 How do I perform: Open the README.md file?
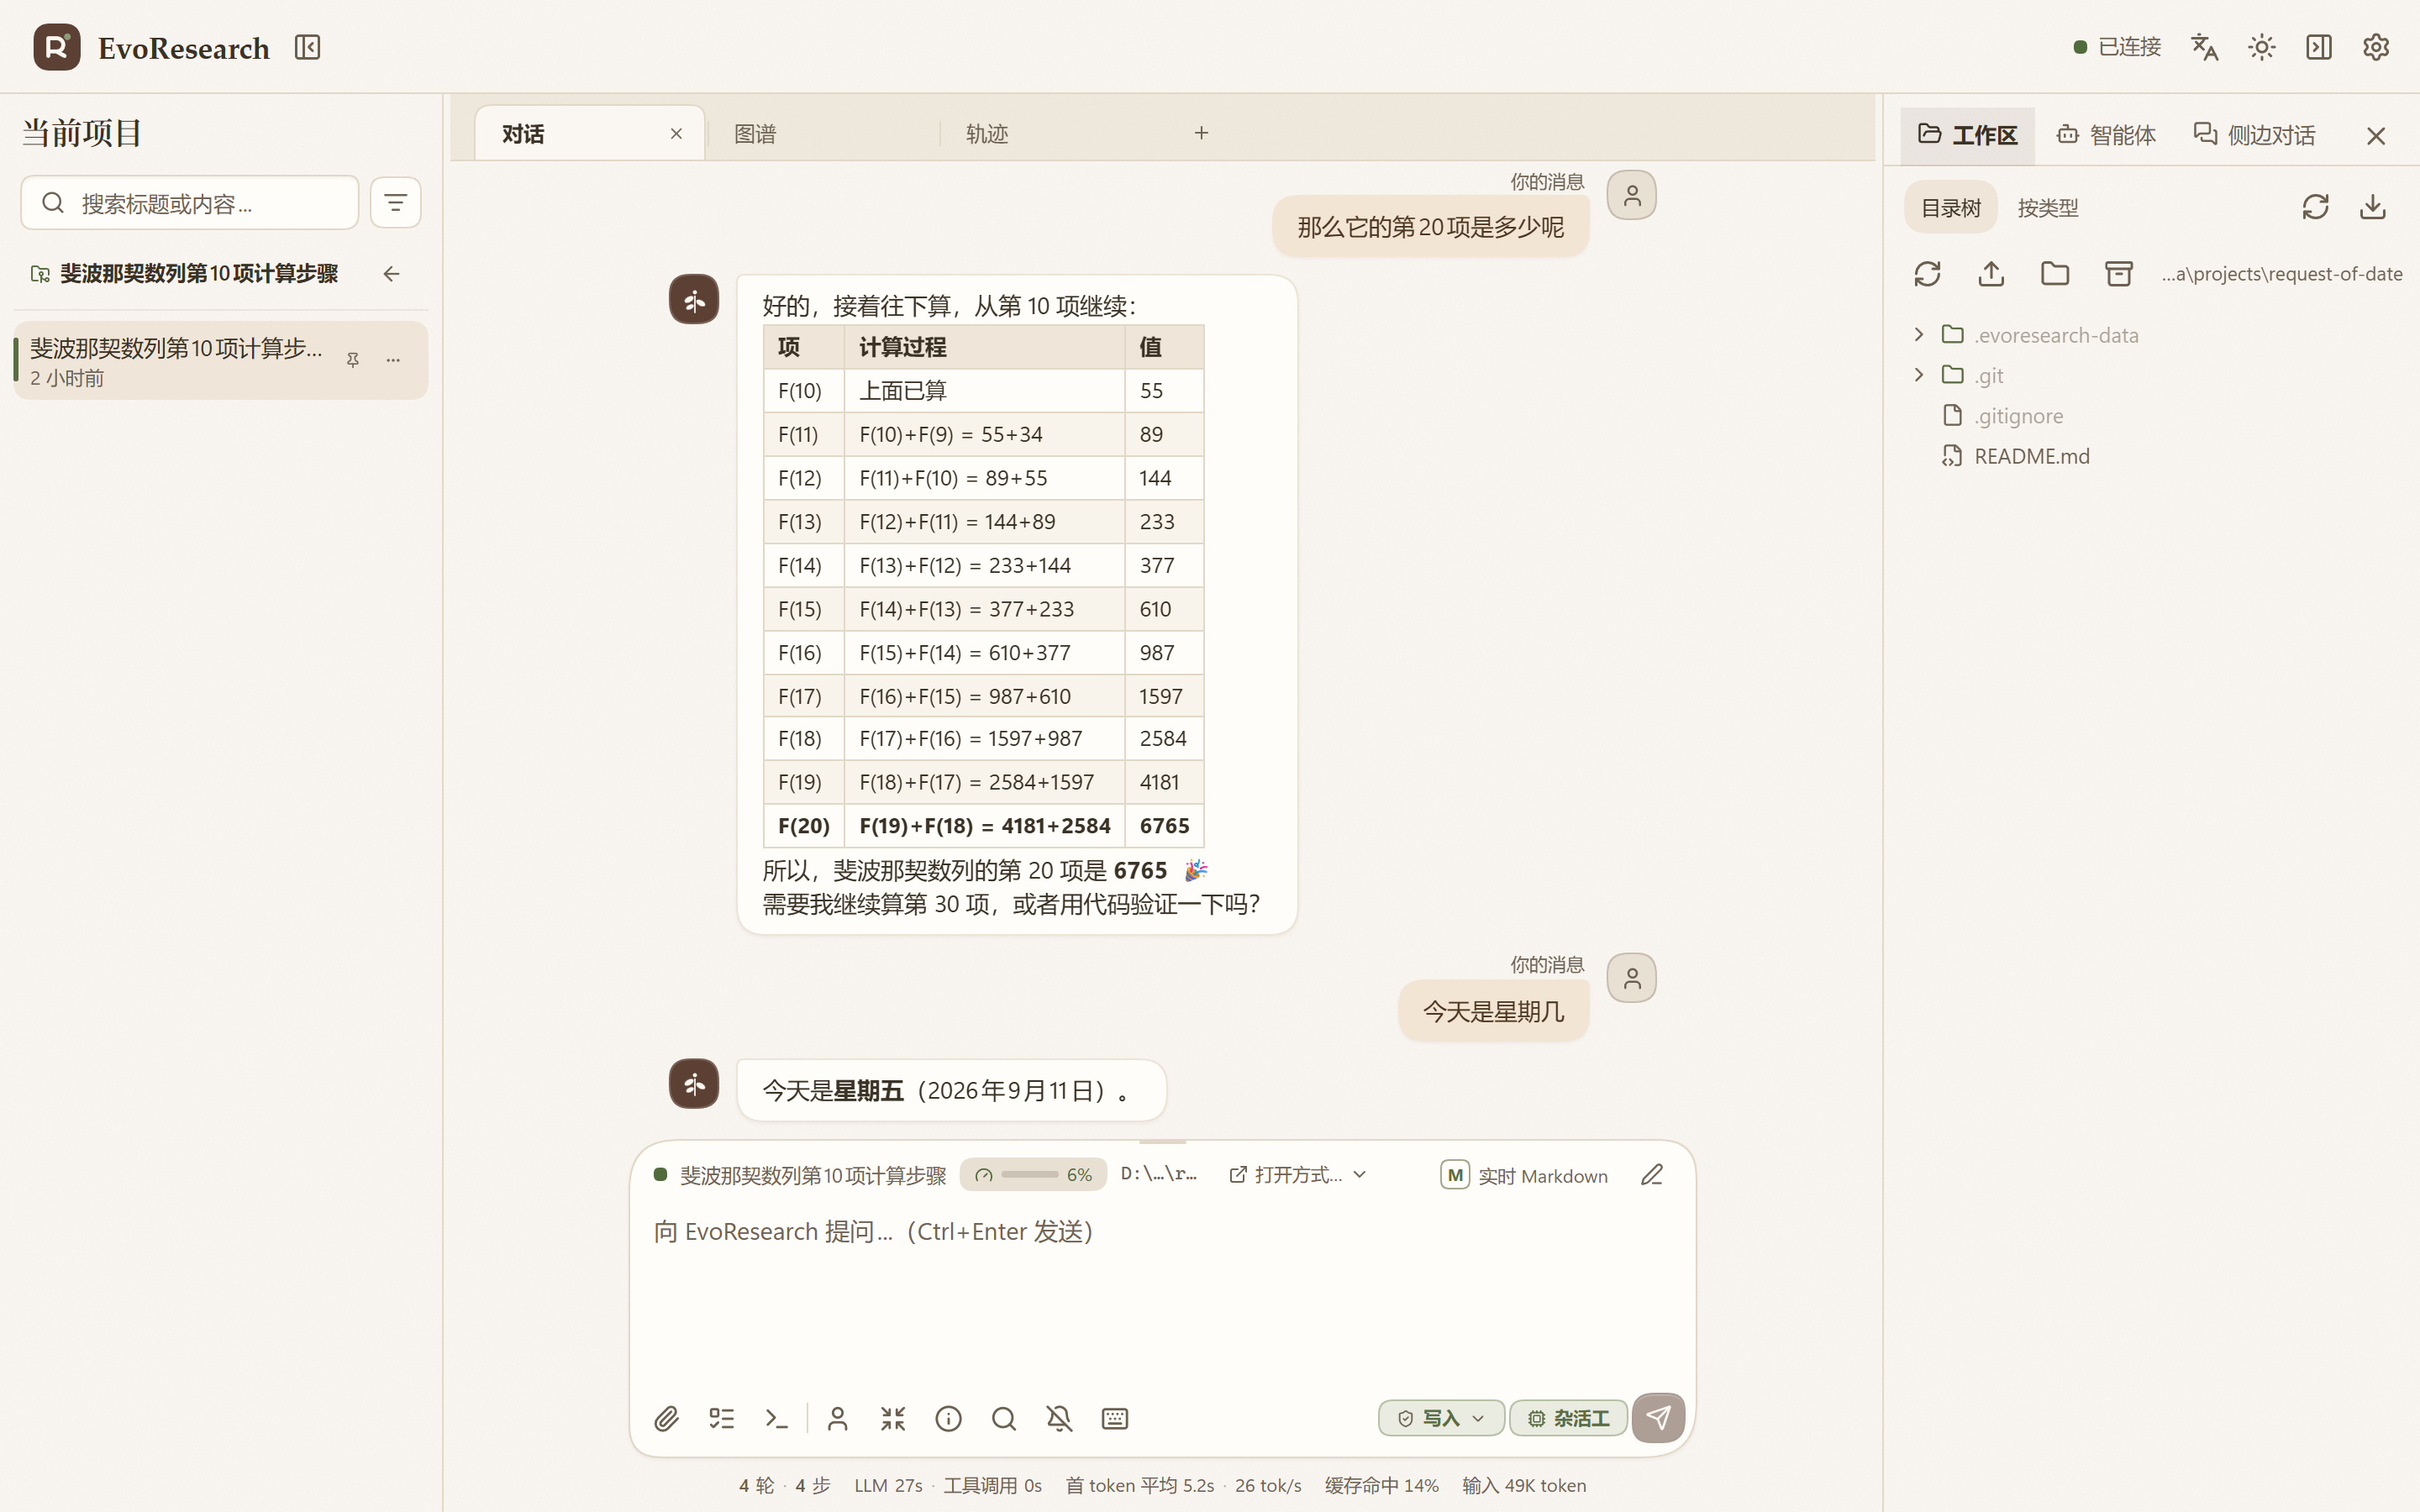2031,456
